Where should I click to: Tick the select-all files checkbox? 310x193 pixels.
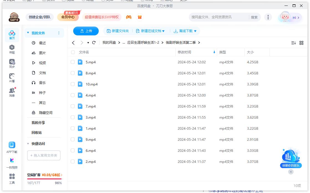point(72,52)
